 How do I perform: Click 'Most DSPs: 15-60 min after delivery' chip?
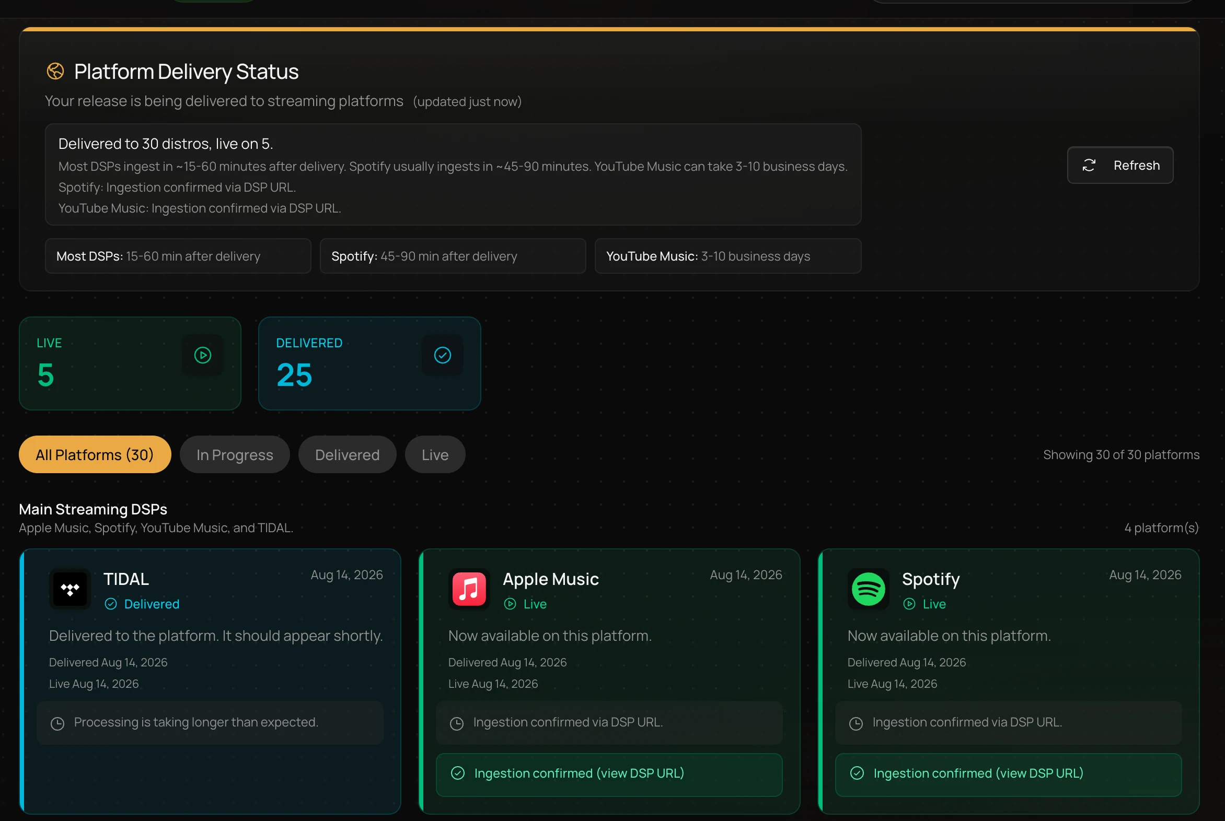tap(178, 256)
